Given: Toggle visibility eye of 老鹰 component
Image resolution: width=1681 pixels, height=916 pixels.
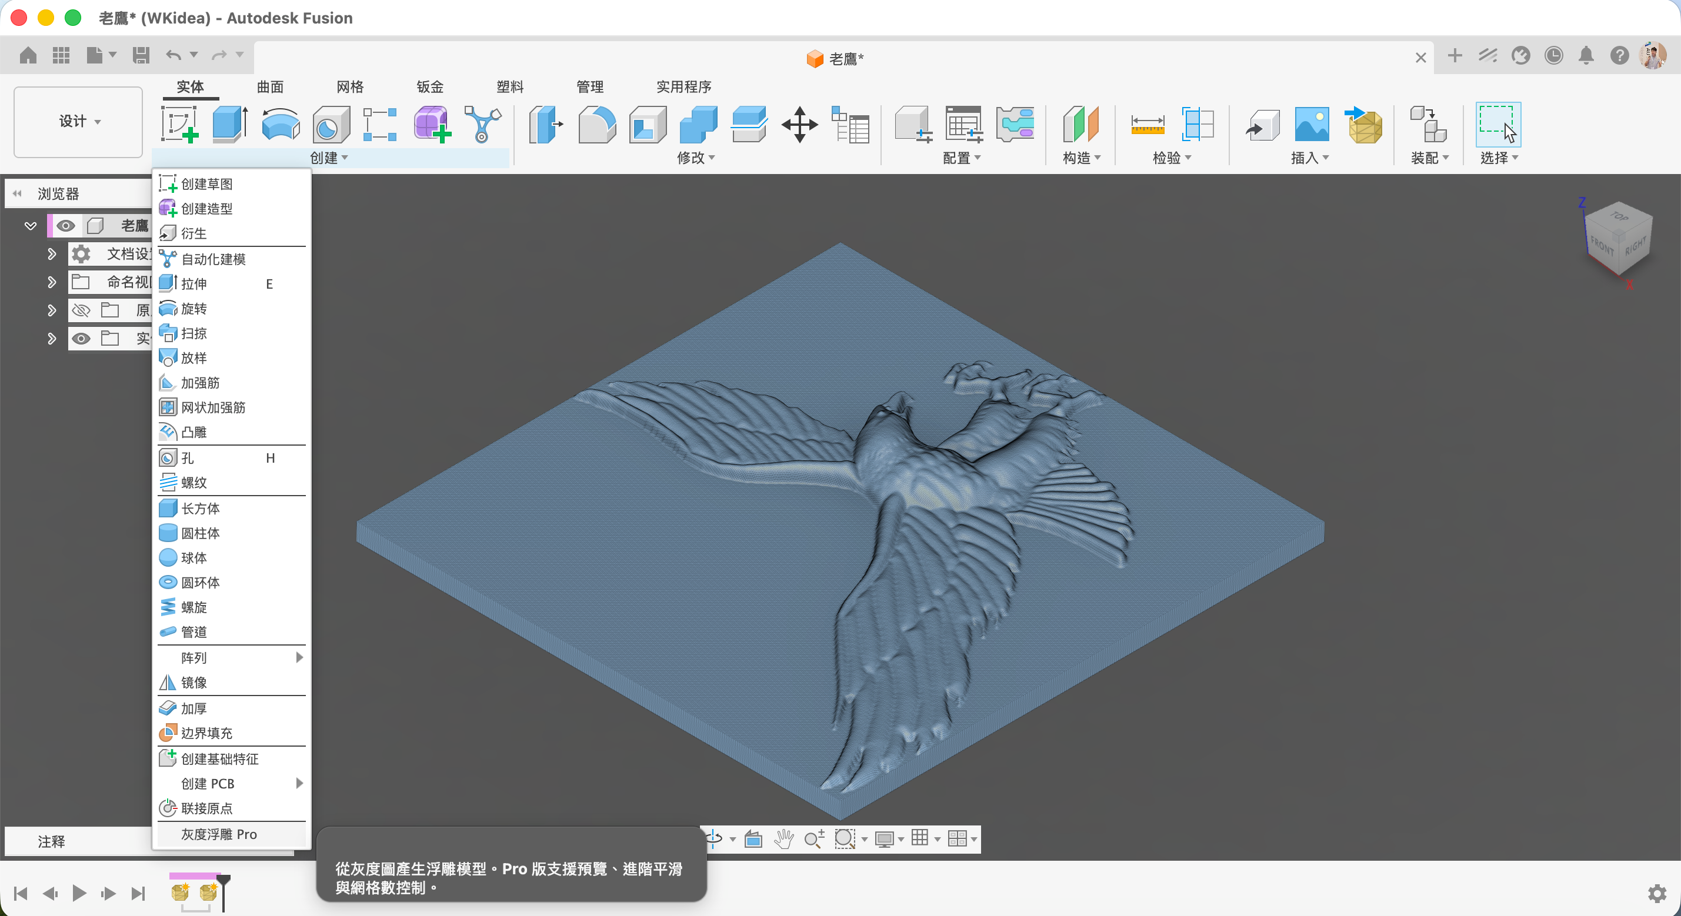Looking at the screenshot, I should pos(65,226).
